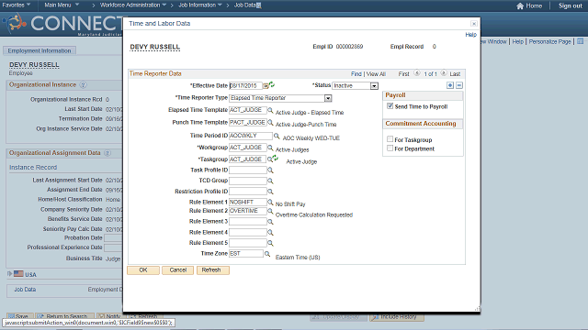
Task: Open the Main Menu navigation item
Action: pyautogui.click(x=62, y=5)
